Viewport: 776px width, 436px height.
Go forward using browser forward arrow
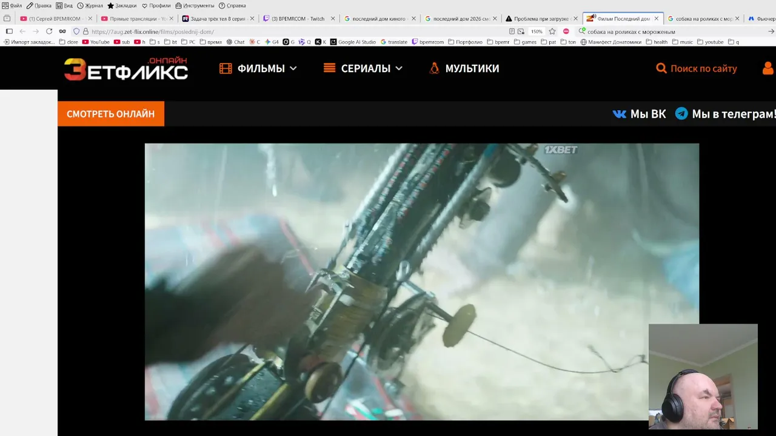point(36,31)
